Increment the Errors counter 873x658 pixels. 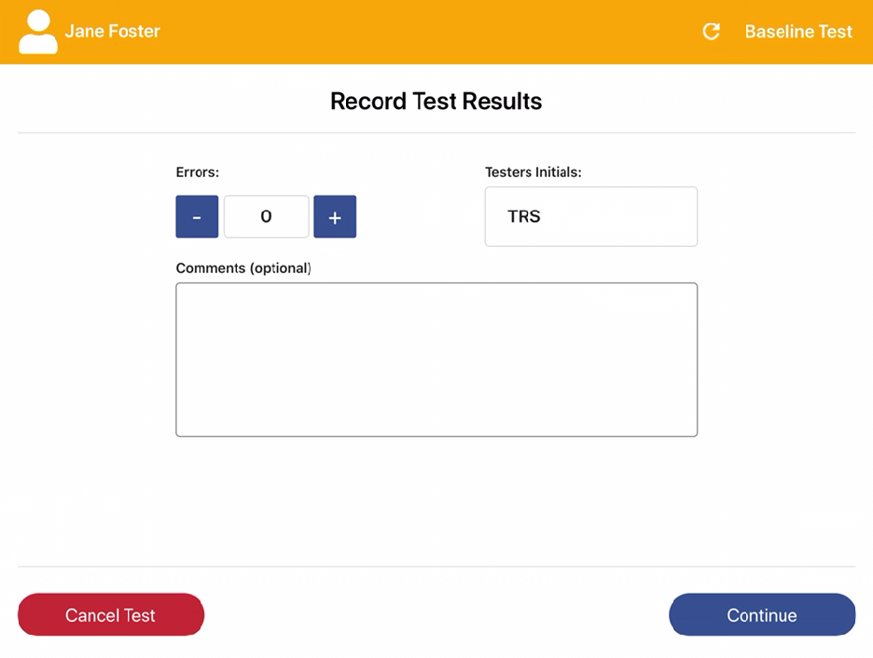pyautogui.click(x=335, y=216)
